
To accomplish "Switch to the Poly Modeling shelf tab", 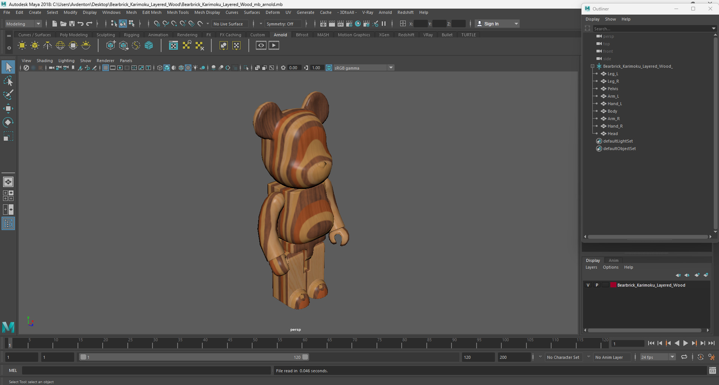I will coord(73,35).
